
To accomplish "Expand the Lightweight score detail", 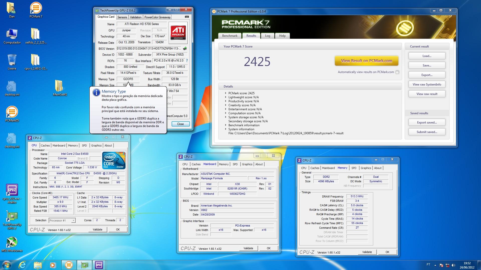I will (x=226, y=97).
